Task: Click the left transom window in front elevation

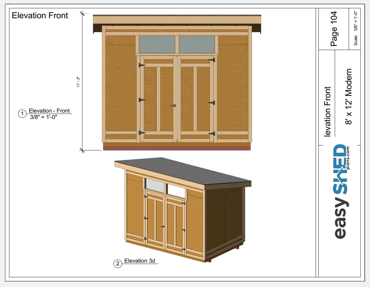Action: click(x=157, y=44)
